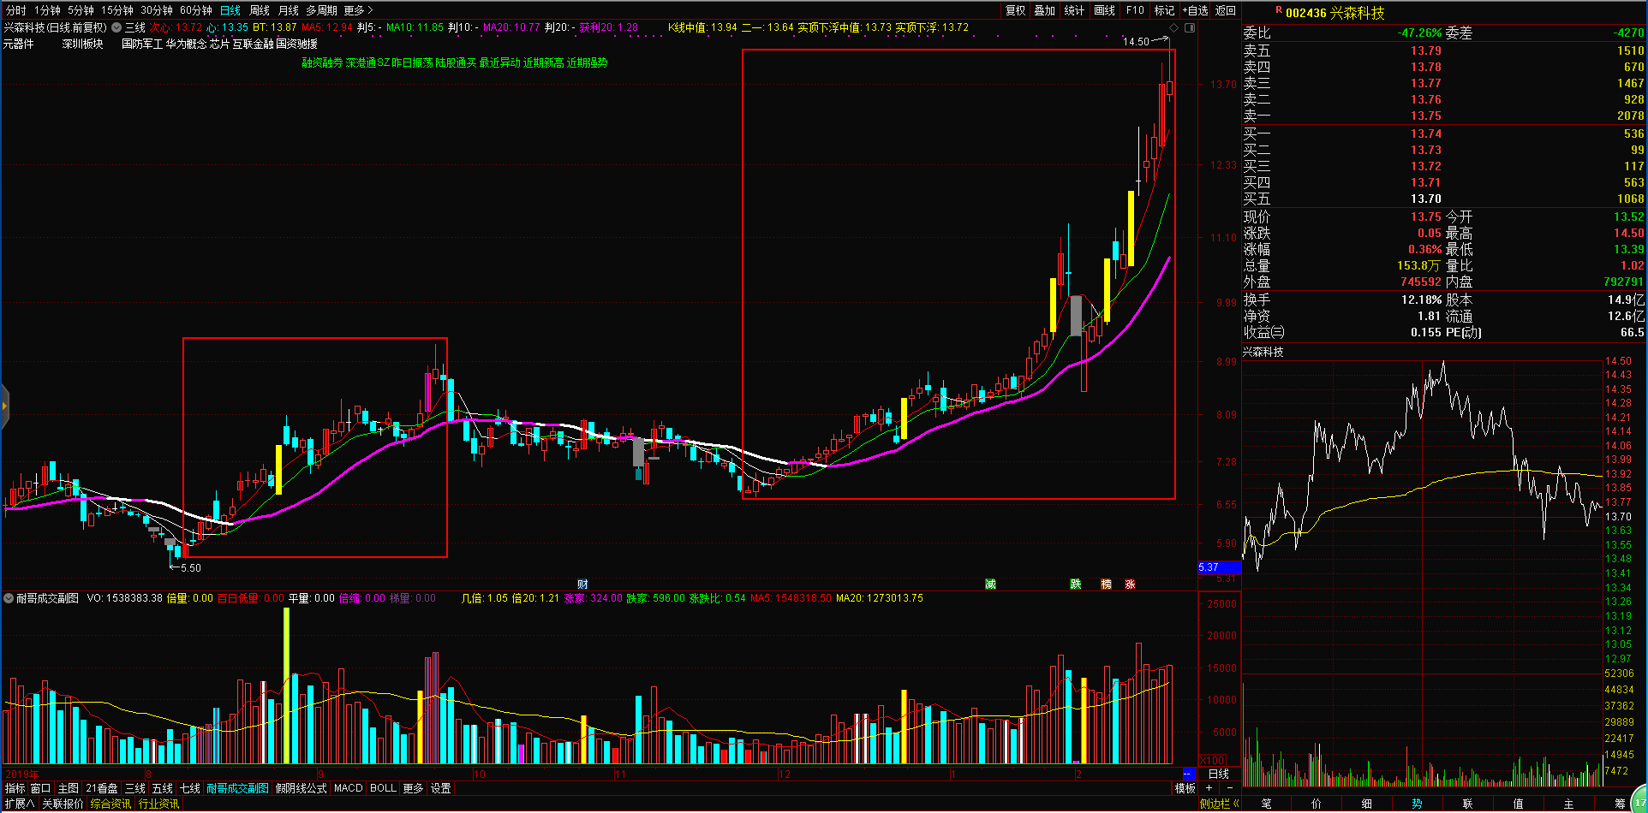Screen dimensions: 1648x813
Task: Select the 30分钟 period
Action: click(157, 10)
